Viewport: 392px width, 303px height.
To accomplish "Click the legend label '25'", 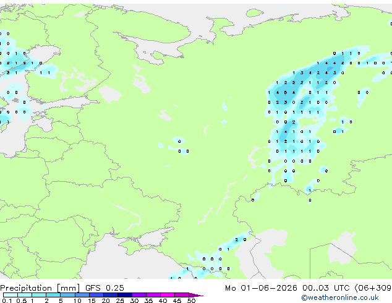I will (x=120, y=301).
